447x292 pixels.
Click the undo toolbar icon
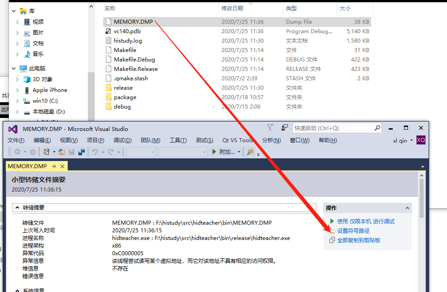95,152
